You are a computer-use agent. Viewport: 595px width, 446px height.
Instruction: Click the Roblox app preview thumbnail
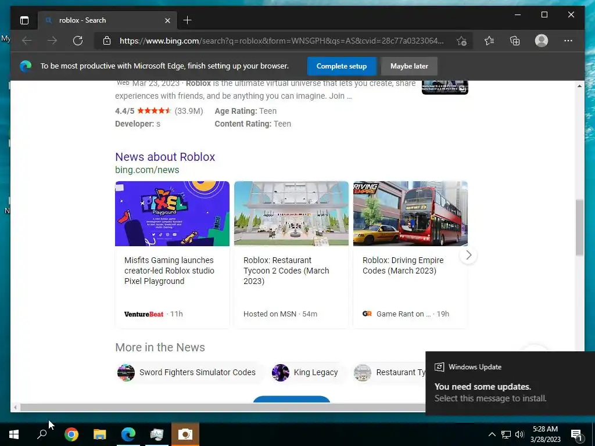(x=445, y=87)
